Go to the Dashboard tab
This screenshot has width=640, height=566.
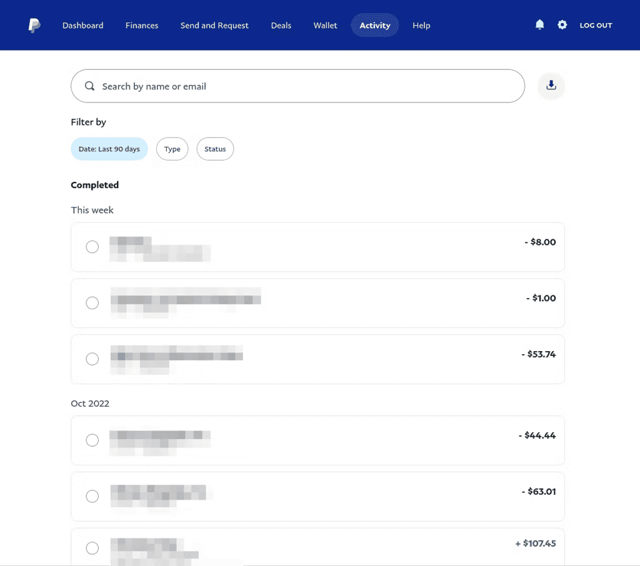tap(83, 26)
